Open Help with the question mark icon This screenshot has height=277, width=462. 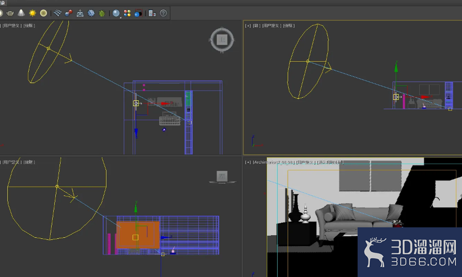click(163, 13)
